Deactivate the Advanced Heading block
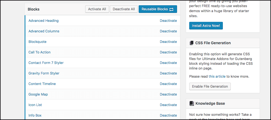Viewport: 271px width, 120px height. coord(168,21)
